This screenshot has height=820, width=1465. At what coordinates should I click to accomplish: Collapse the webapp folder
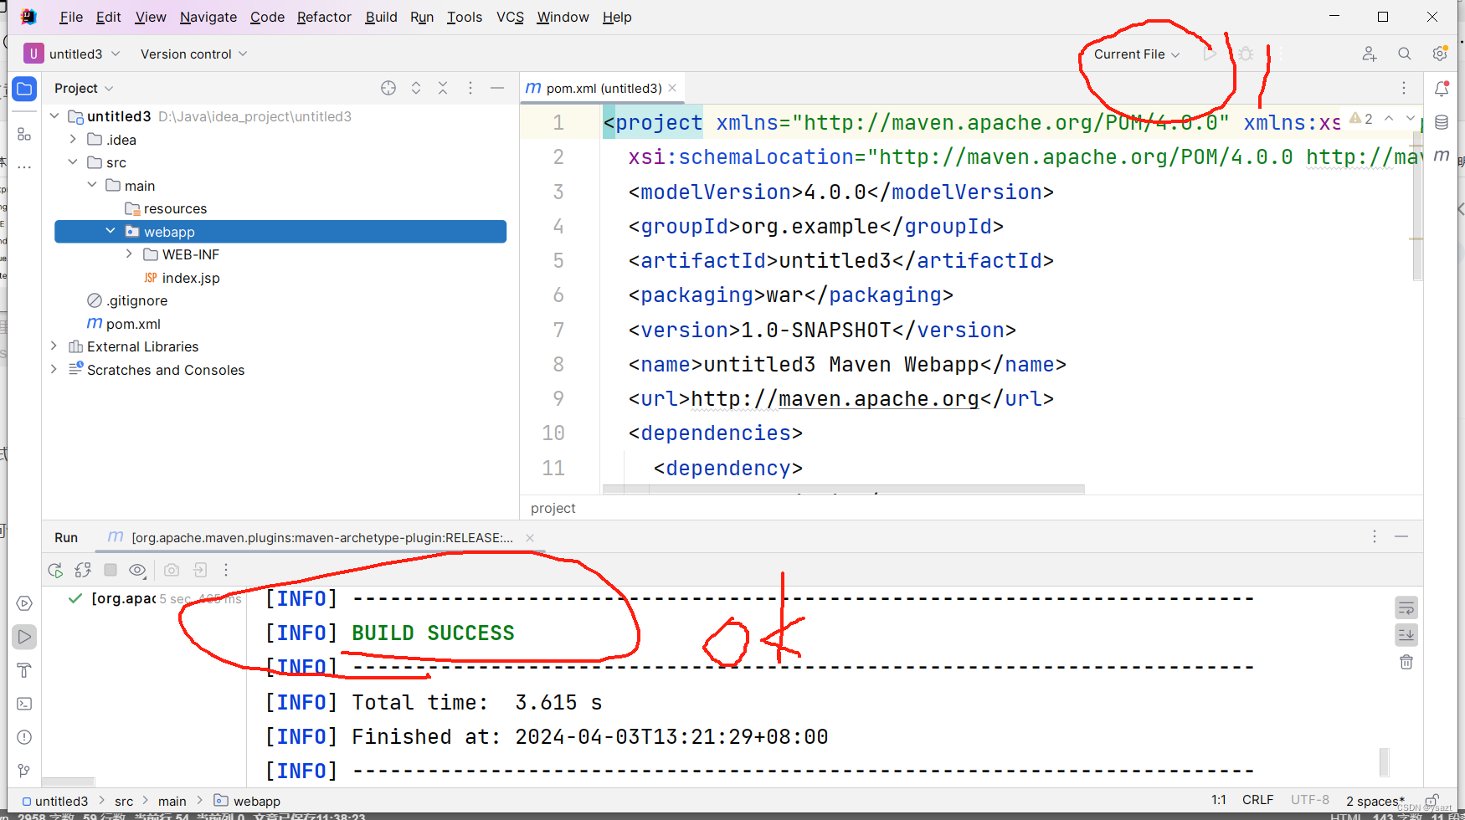(x=111, y=231)
